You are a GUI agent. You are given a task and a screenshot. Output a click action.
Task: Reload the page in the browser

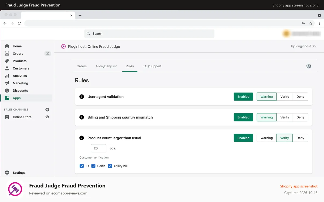19,23
